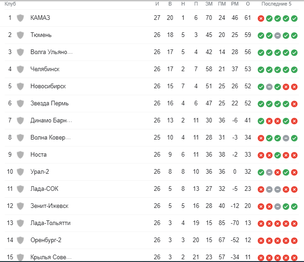Click the Клуб column header
The width and height of the screenshot is (304, 262).
(x=10, y=4)
